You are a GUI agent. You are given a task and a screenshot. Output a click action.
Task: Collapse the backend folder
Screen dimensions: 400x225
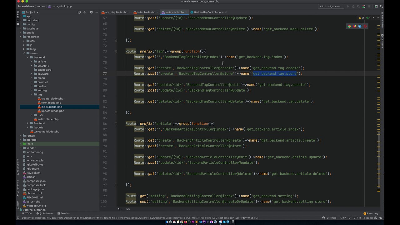(x=27, y=57)
